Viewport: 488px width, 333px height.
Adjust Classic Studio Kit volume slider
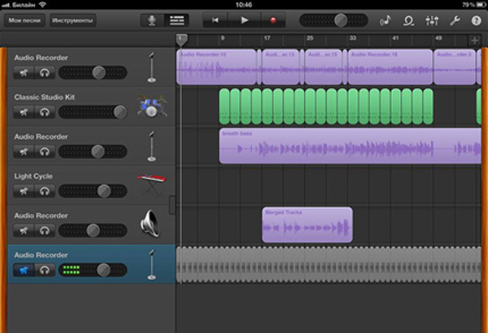pyautogui.click(x=93, y=112)
